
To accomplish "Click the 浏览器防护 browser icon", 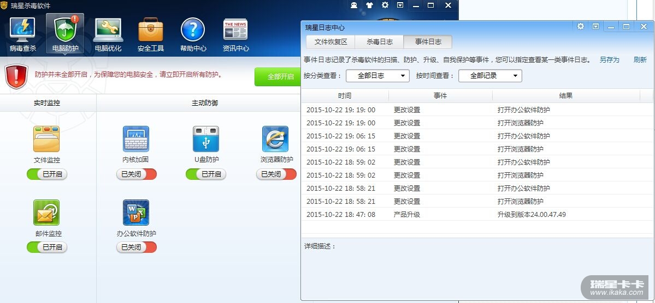I will pos(275,139).
